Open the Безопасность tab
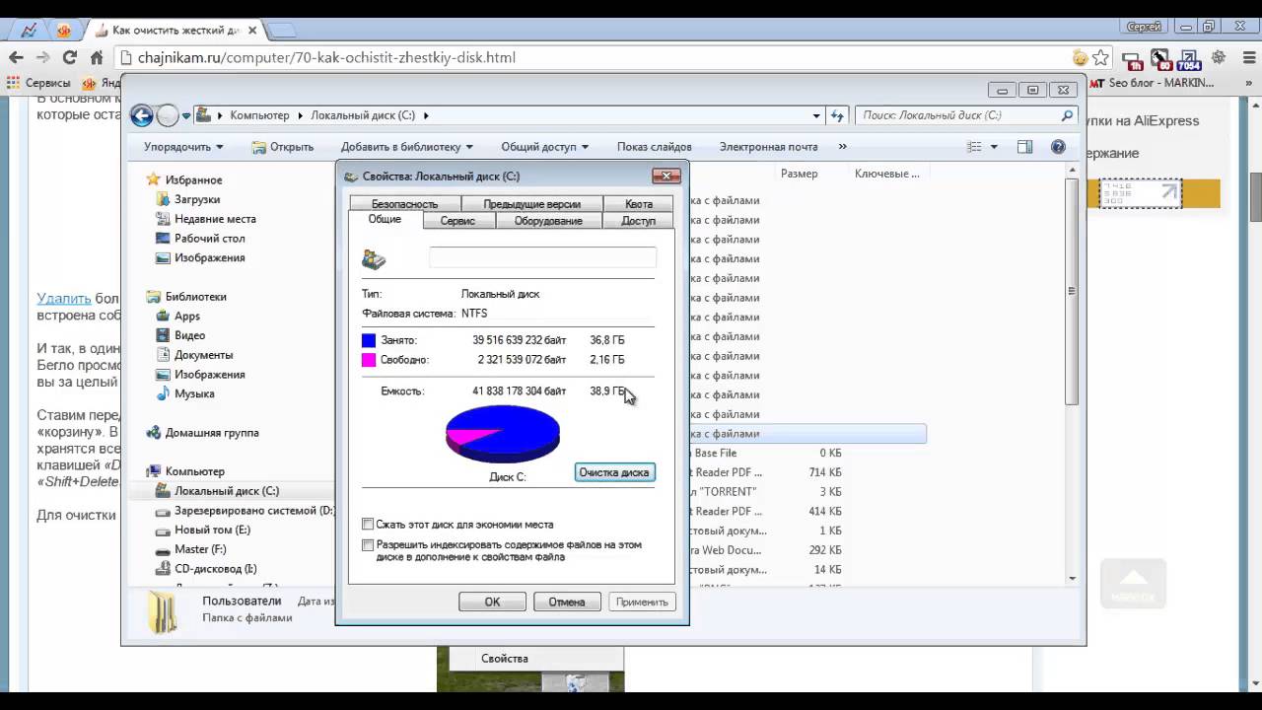The width and height of the screenshot is (1262, 710). coord(404,204)
